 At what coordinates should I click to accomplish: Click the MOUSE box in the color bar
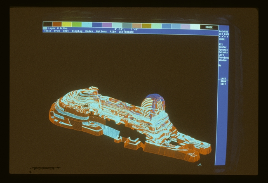[209, 27]
